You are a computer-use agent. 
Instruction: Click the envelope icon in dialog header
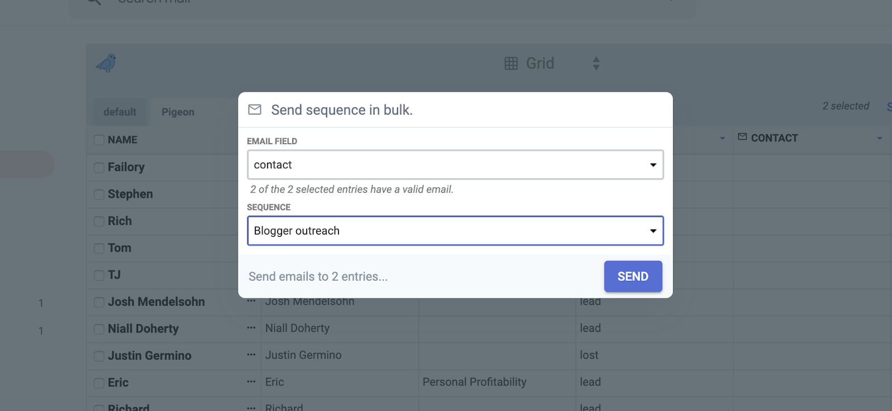tap(255, 110)
